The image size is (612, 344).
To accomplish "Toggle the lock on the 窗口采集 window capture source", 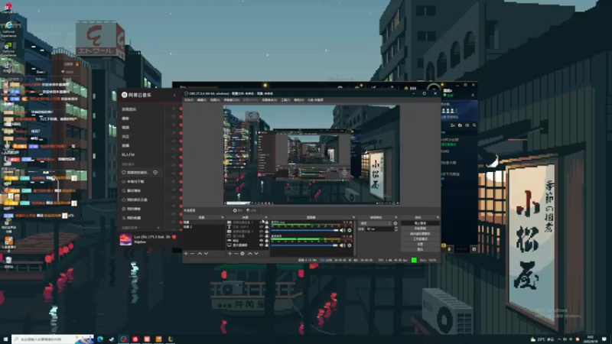I will click(x=267, y=236).
